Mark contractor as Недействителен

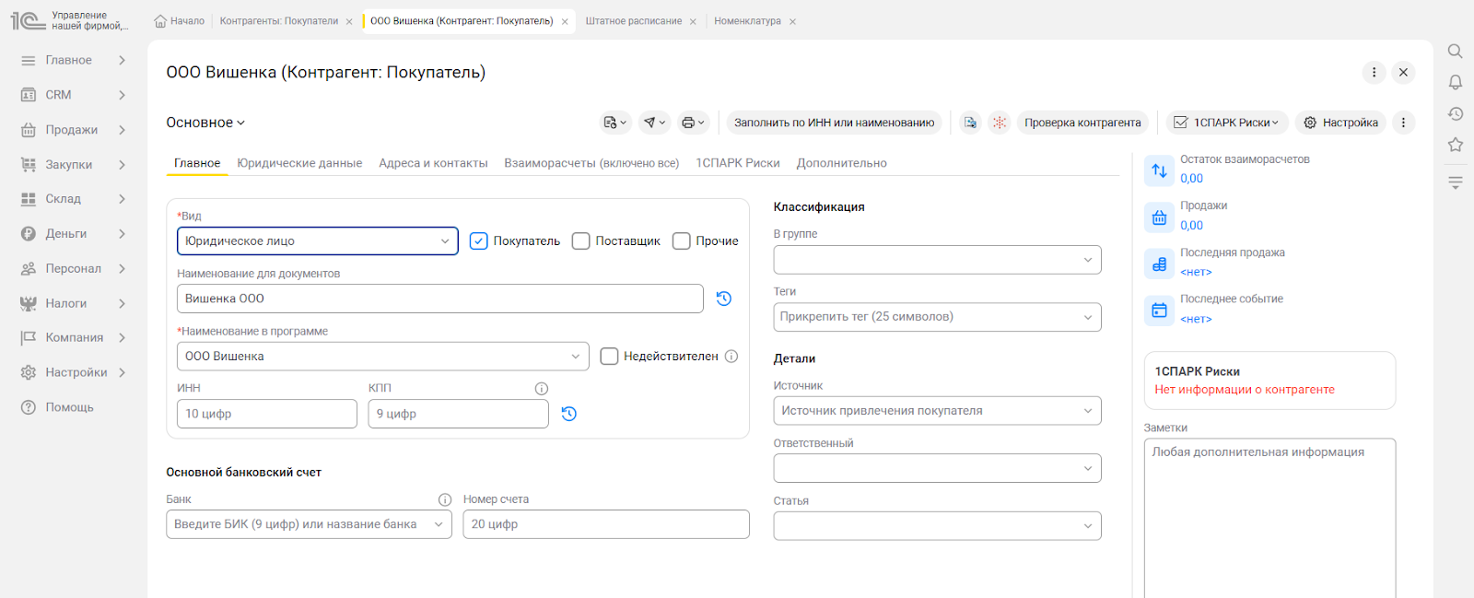pyautogui.click(x=609, y=357)
